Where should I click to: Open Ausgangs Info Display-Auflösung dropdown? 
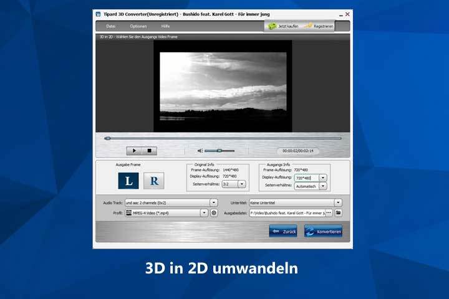pyautogui.click(x=322, y=178)
